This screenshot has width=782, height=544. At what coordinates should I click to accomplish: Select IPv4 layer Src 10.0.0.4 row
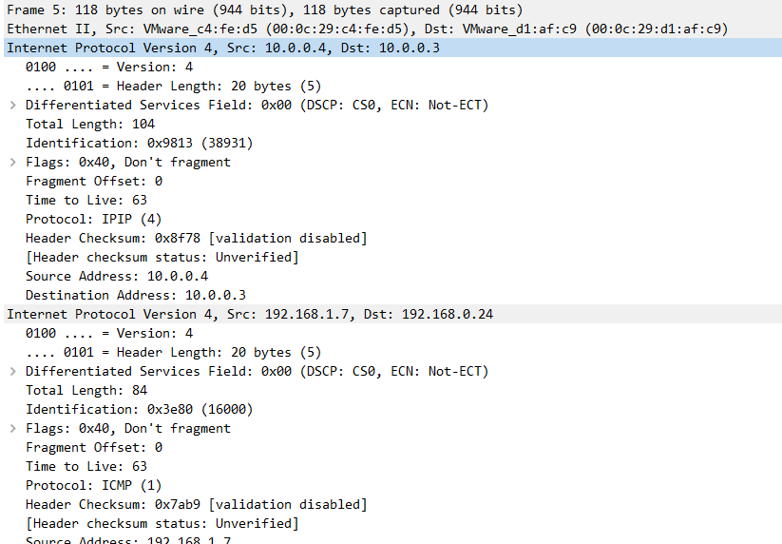click(x=392, y=48)
